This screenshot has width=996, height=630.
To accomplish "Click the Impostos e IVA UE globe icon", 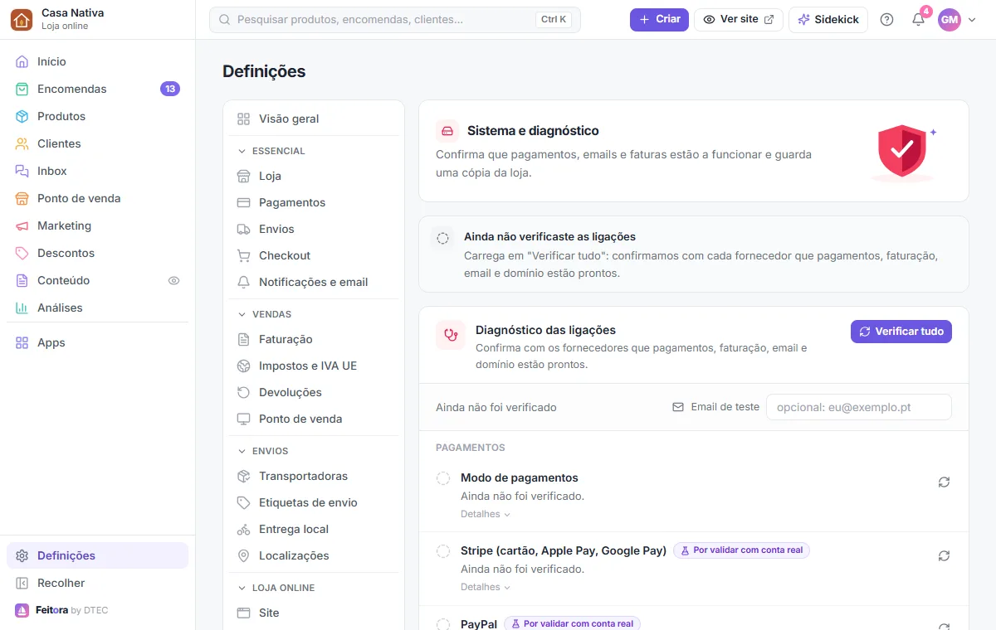I will 243,366.
